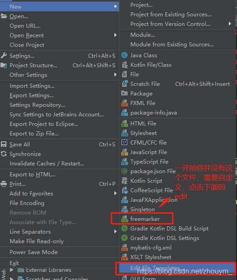The height and width of the screenshot is (280, 237).
Task: Click the Ctrl+Alt+Shift+Insert shortcut text
Action: click(x=202, y=84)
